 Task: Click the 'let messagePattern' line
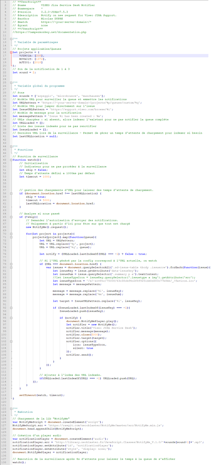point(58,116)
